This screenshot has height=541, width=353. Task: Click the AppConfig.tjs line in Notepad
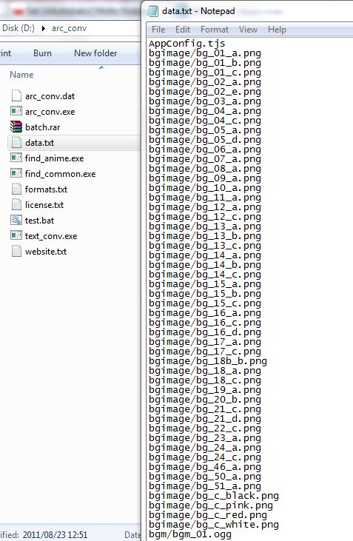[x=187, y=44]
